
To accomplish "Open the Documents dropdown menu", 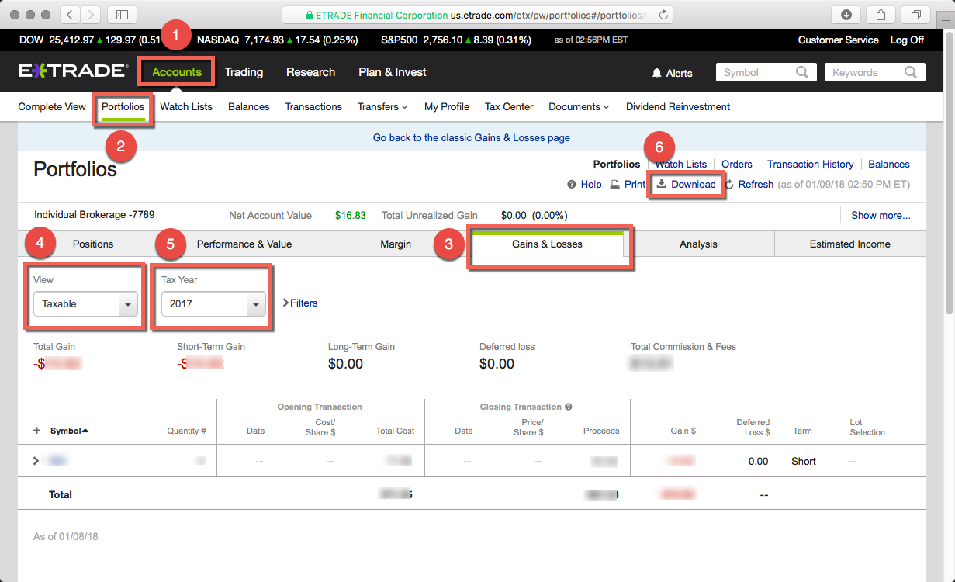I will coord(579,107).
